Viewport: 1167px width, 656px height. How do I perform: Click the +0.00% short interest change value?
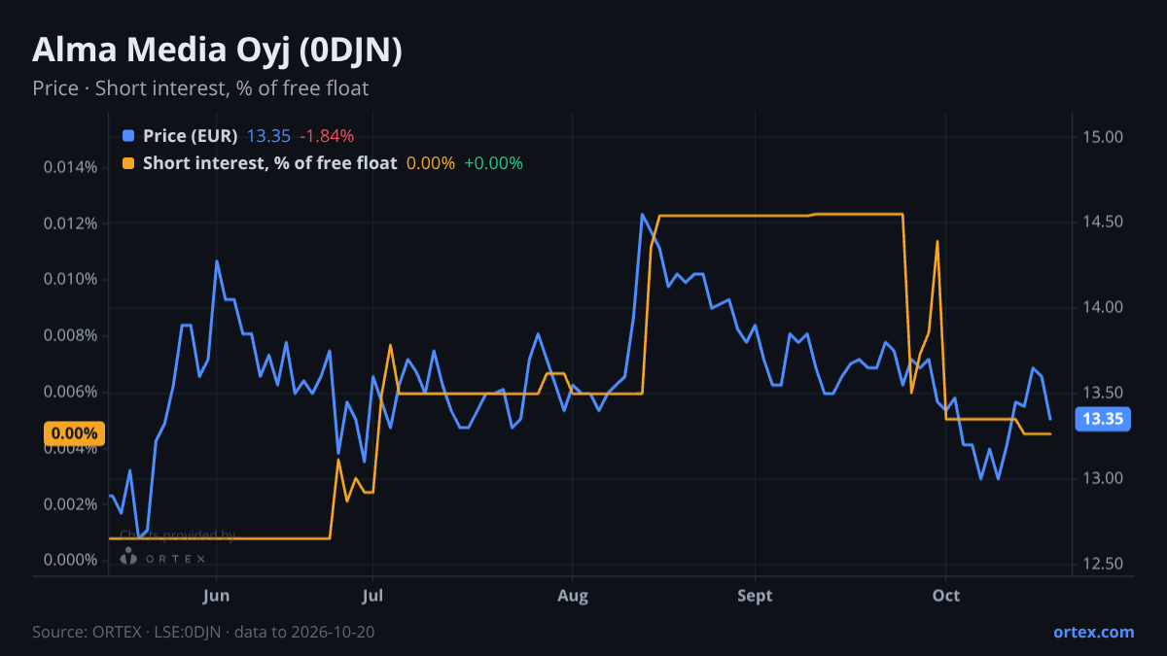[x=493, y=163]
